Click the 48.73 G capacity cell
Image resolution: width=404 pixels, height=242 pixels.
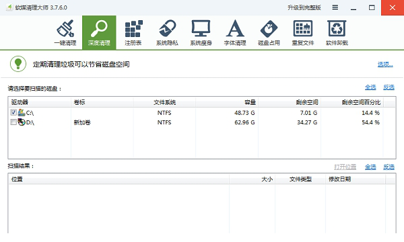coord(244,113)
